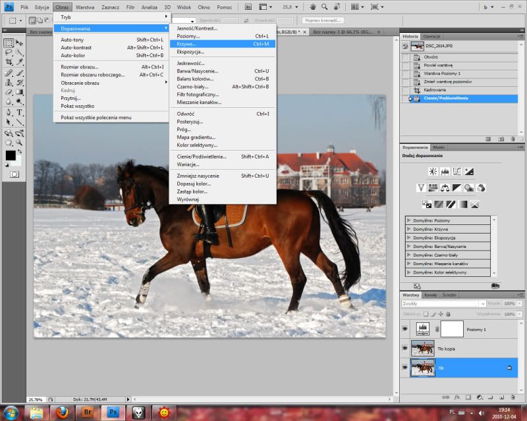527x421 pixels.
Task: Expand the Domyślne: Poziomy presets
Action: click(x=410, y=220)
